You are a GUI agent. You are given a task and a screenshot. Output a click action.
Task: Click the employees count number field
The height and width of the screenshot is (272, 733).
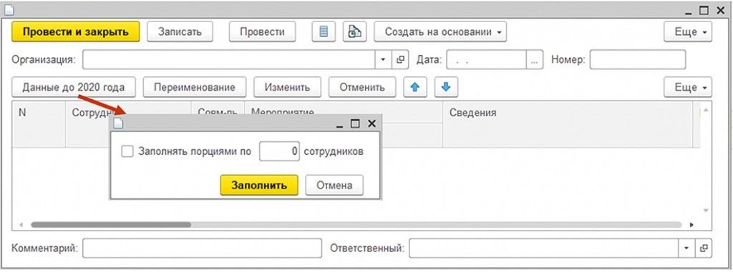click(279, 151)
